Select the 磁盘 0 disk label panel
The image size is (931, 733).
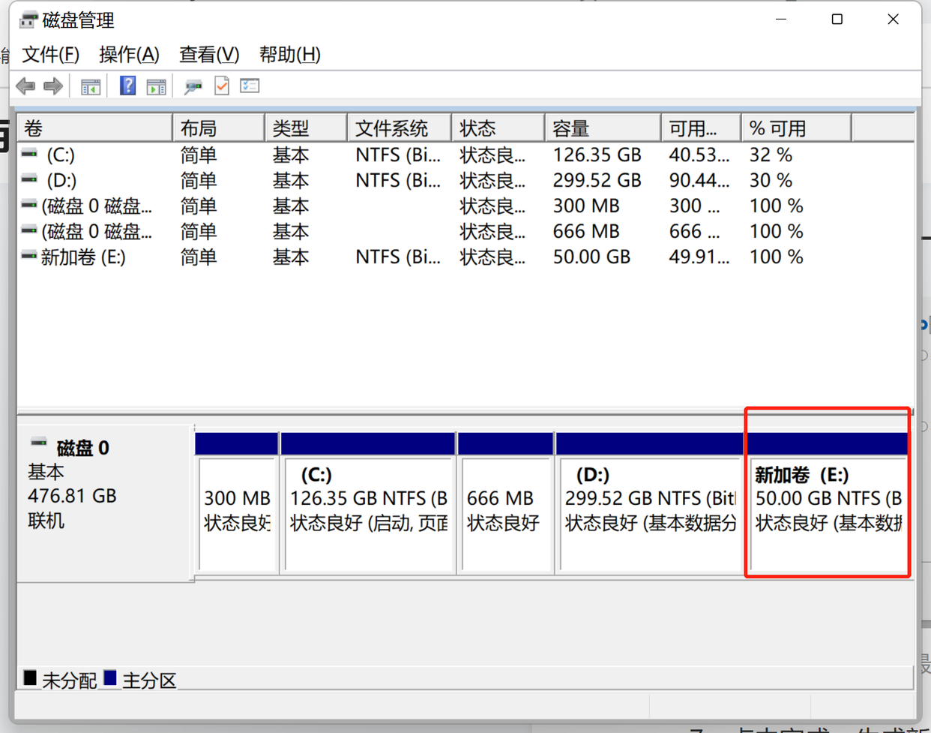[x=105, y=503]
